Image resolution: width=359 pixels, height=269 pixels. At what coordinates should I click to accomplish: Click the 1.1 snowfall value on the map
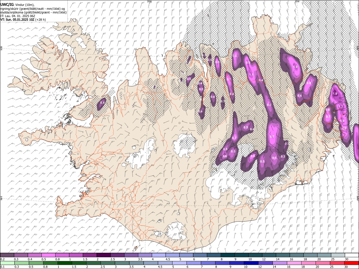coord(251,75)
